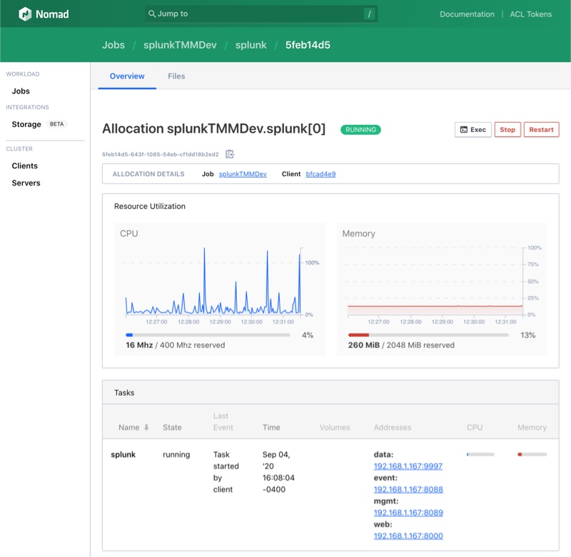
Task: Open event address 192.168.1.167:8088
Action: 408,489
